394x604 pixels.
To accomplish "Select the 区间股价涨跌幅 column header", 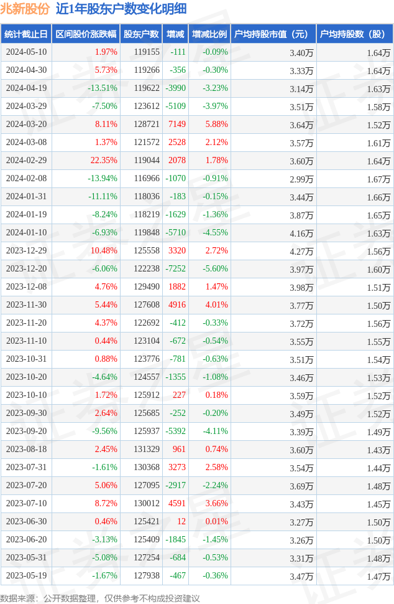I will (x=85, y=34).
